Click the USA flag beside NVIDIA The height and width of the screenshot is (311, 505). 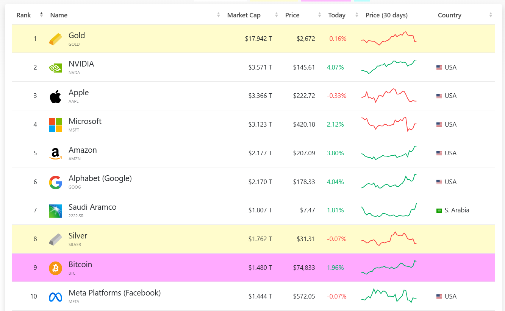click(x=439, y=67)
